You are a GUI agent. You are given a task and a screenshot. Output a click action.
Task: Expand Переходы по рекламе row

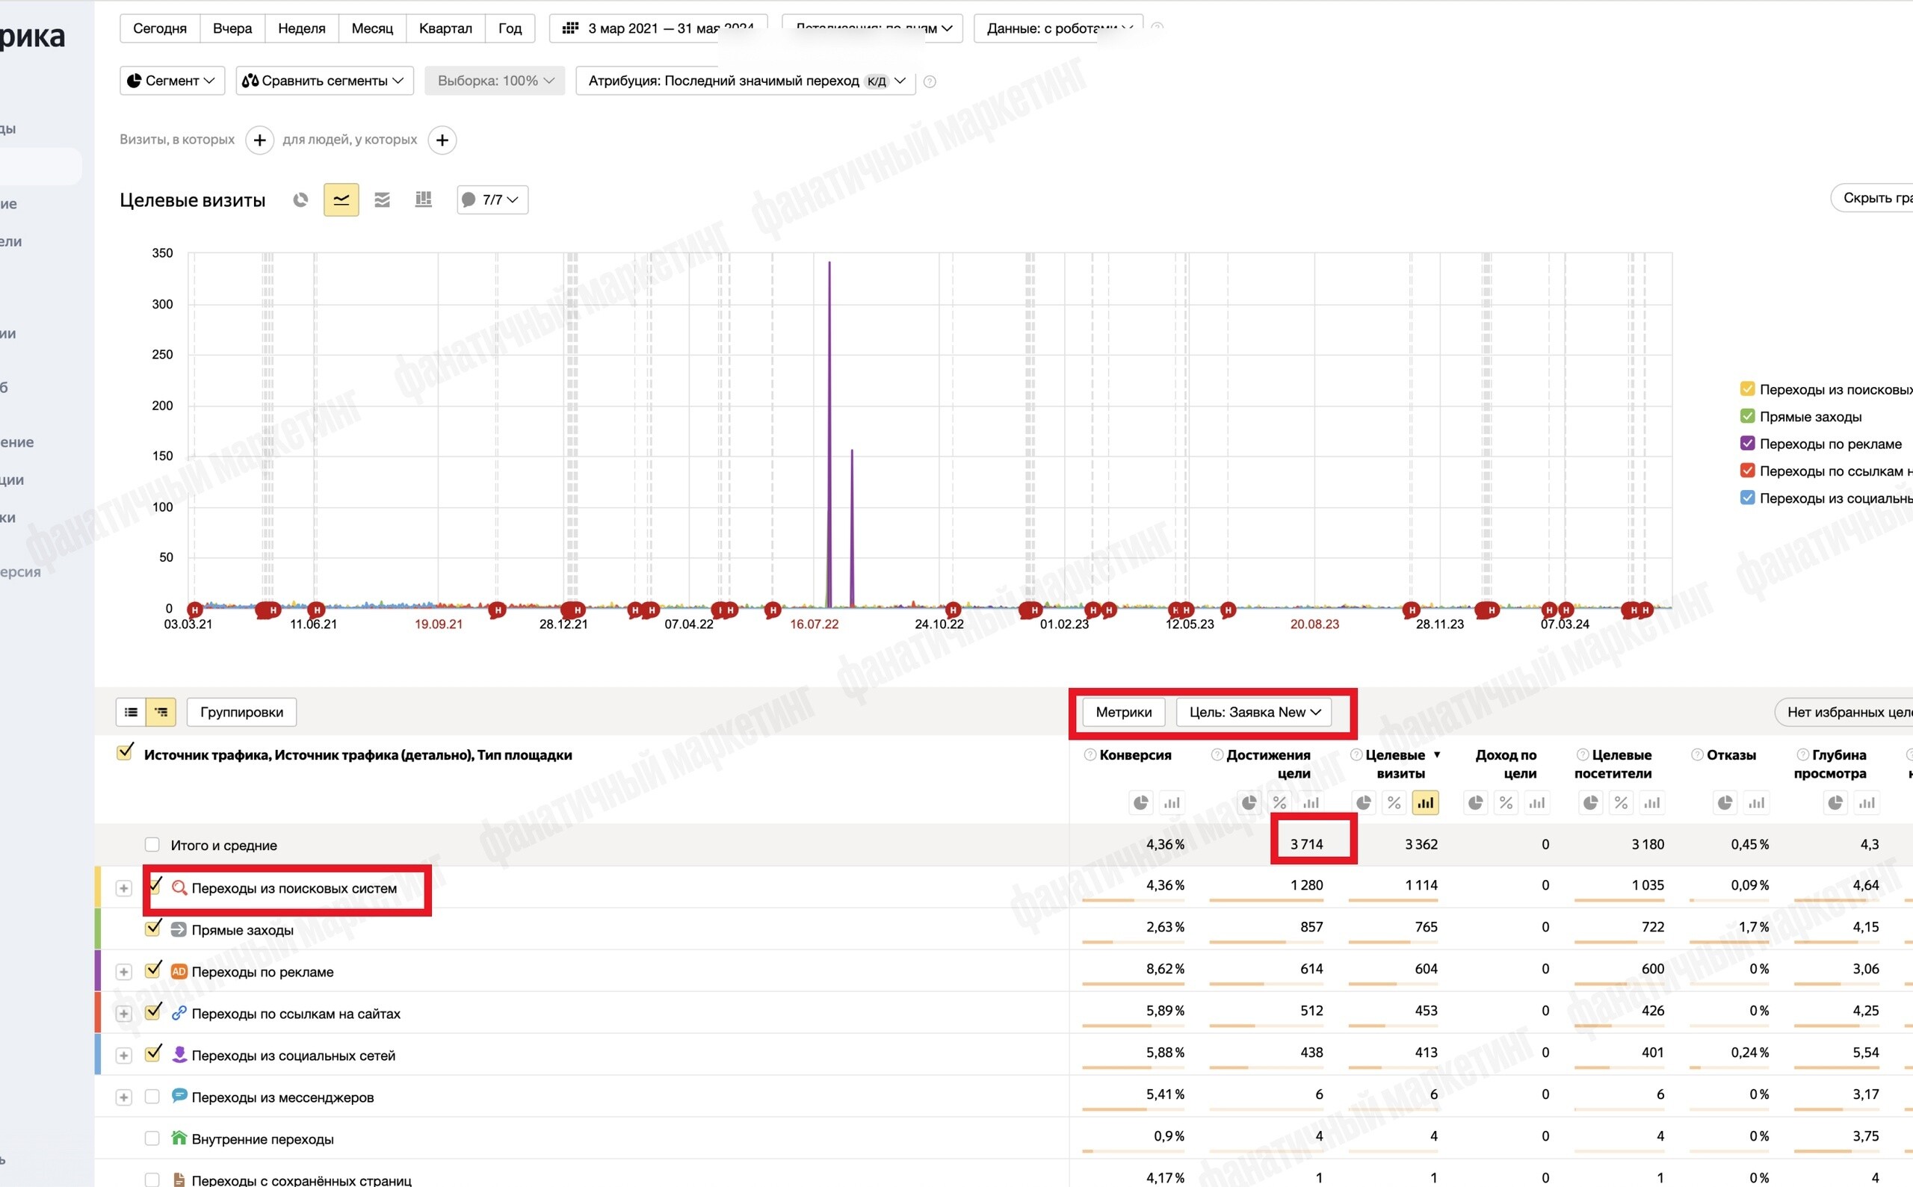(x=123, y=971)
